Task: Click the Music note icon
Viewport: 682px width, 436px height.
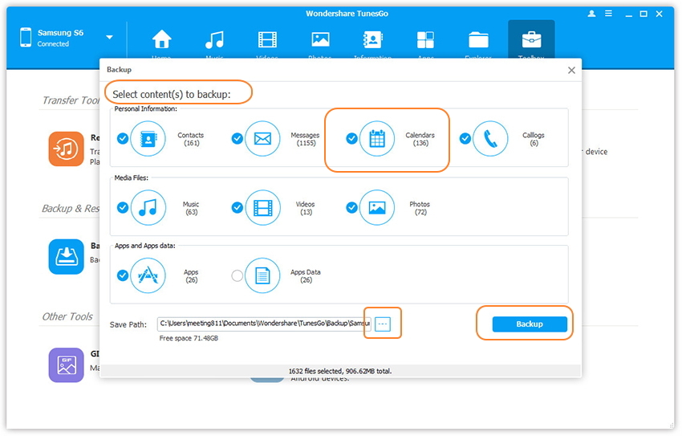Action: 148,207
